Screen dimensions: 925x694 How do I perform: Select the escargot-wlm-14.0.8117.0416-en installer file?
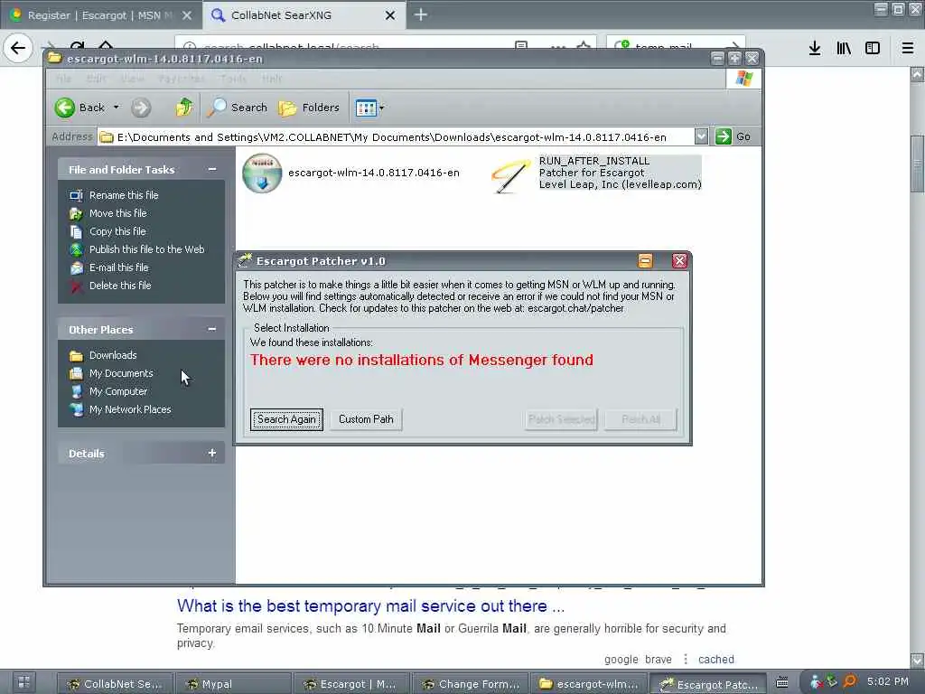pos(351,173)
